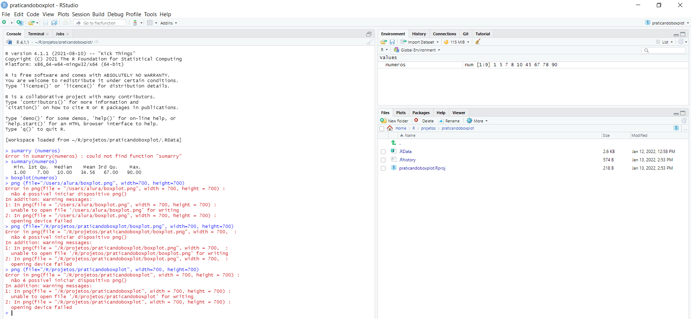
Task: Expand the recent files dropdown arrow
Action: coord(37,23)
